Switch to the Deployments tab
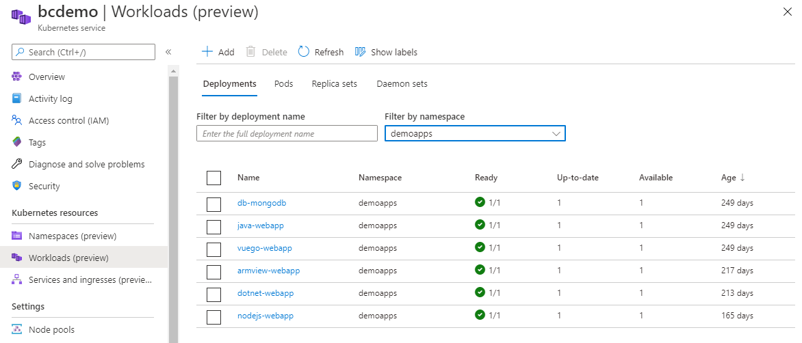802x343 pixels. (230, 84)
